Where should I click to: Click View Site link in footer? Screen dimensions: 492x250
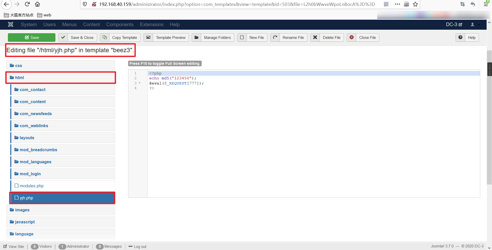pos(14,246)
